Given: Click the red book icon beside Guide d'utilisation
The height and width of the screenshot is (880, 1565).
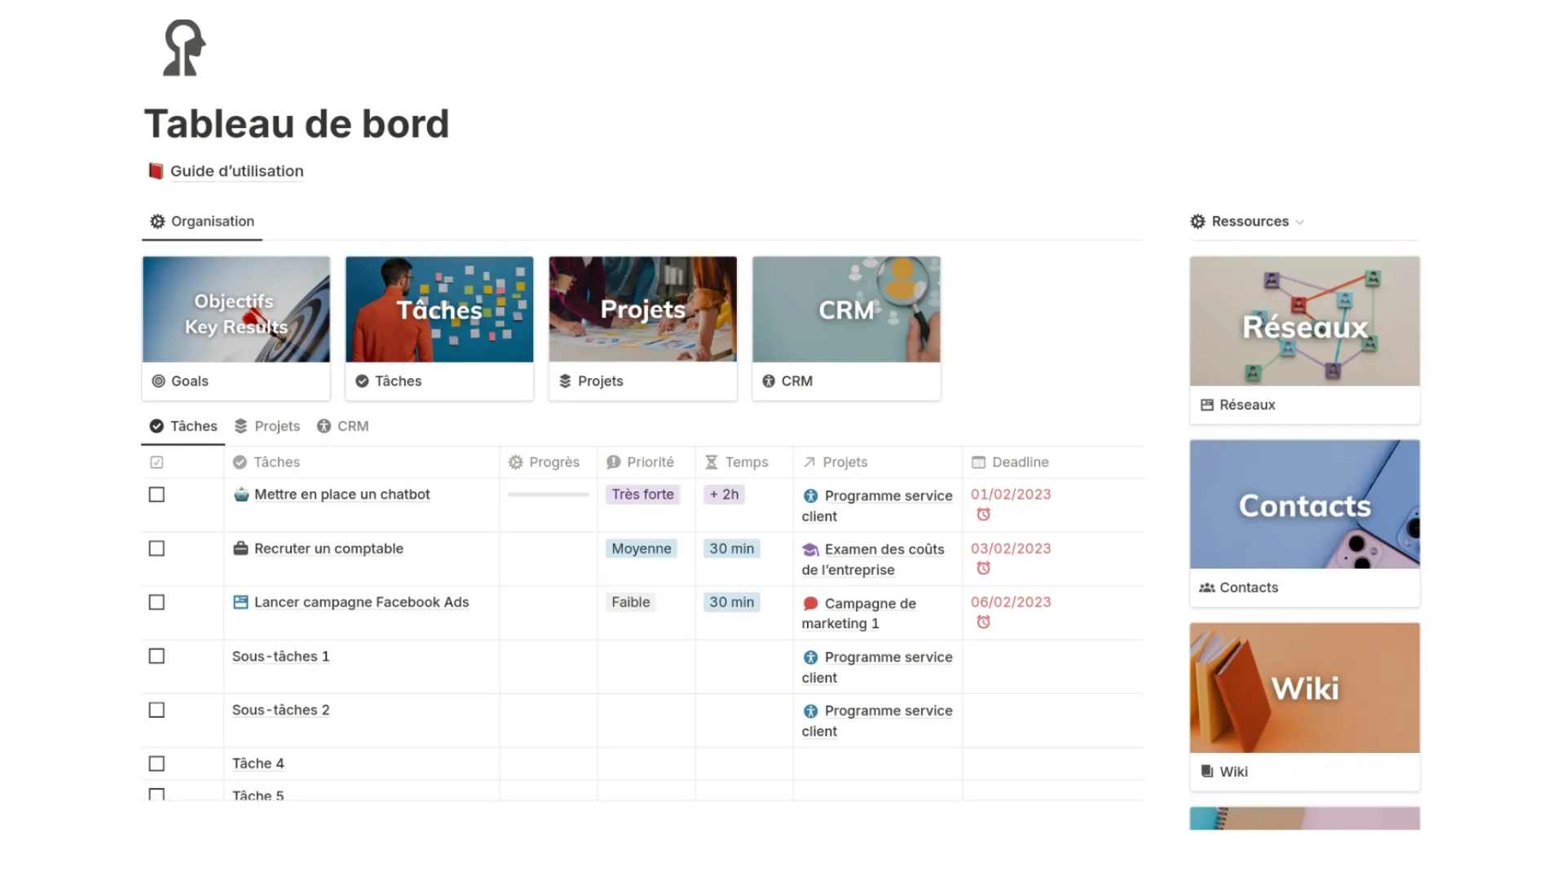Looking at the screenshot, I should coord(156,171).
